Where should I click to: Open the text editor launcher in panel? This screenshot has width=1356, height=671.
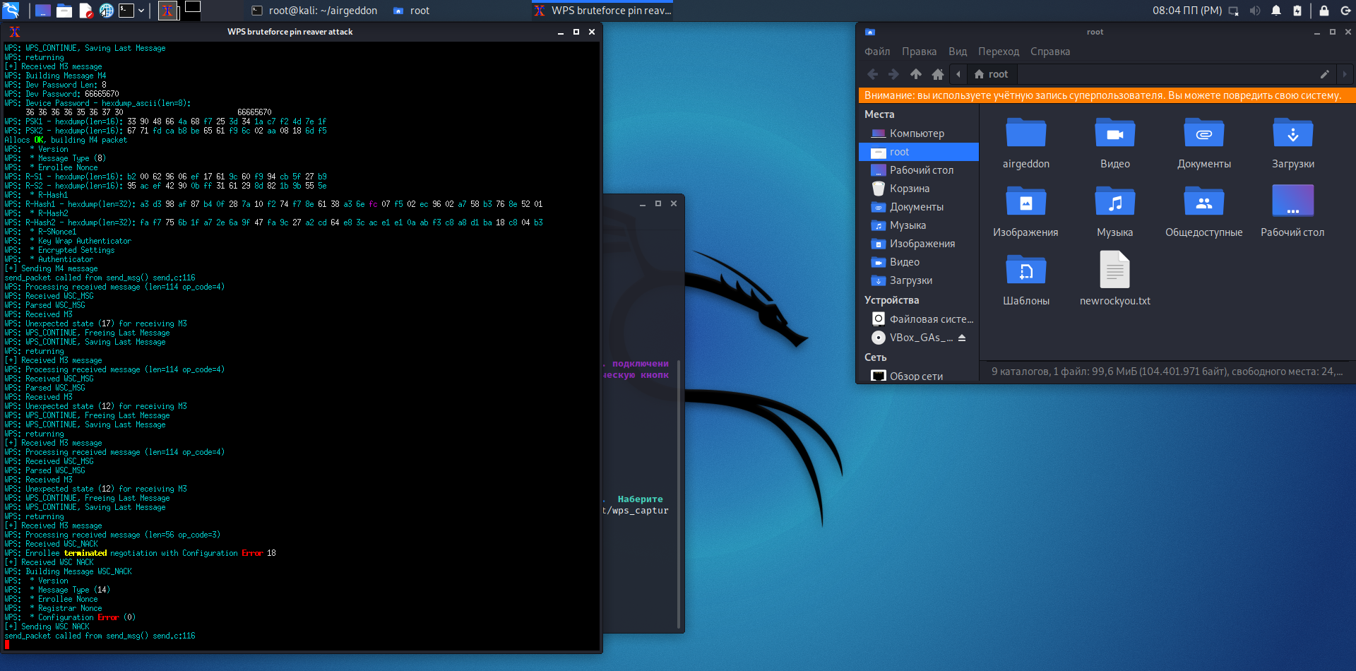point(85,11)
